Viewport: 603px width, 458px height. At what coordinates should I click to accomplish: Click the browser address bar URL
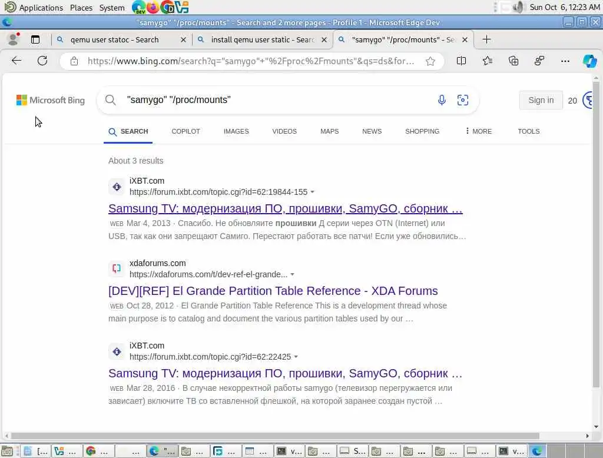pos(251,61)
